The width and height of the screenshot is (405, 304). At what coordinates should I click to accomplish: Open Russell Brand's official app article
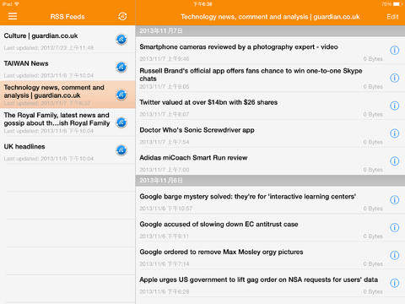pyautogui.click(x=270, y=78)
